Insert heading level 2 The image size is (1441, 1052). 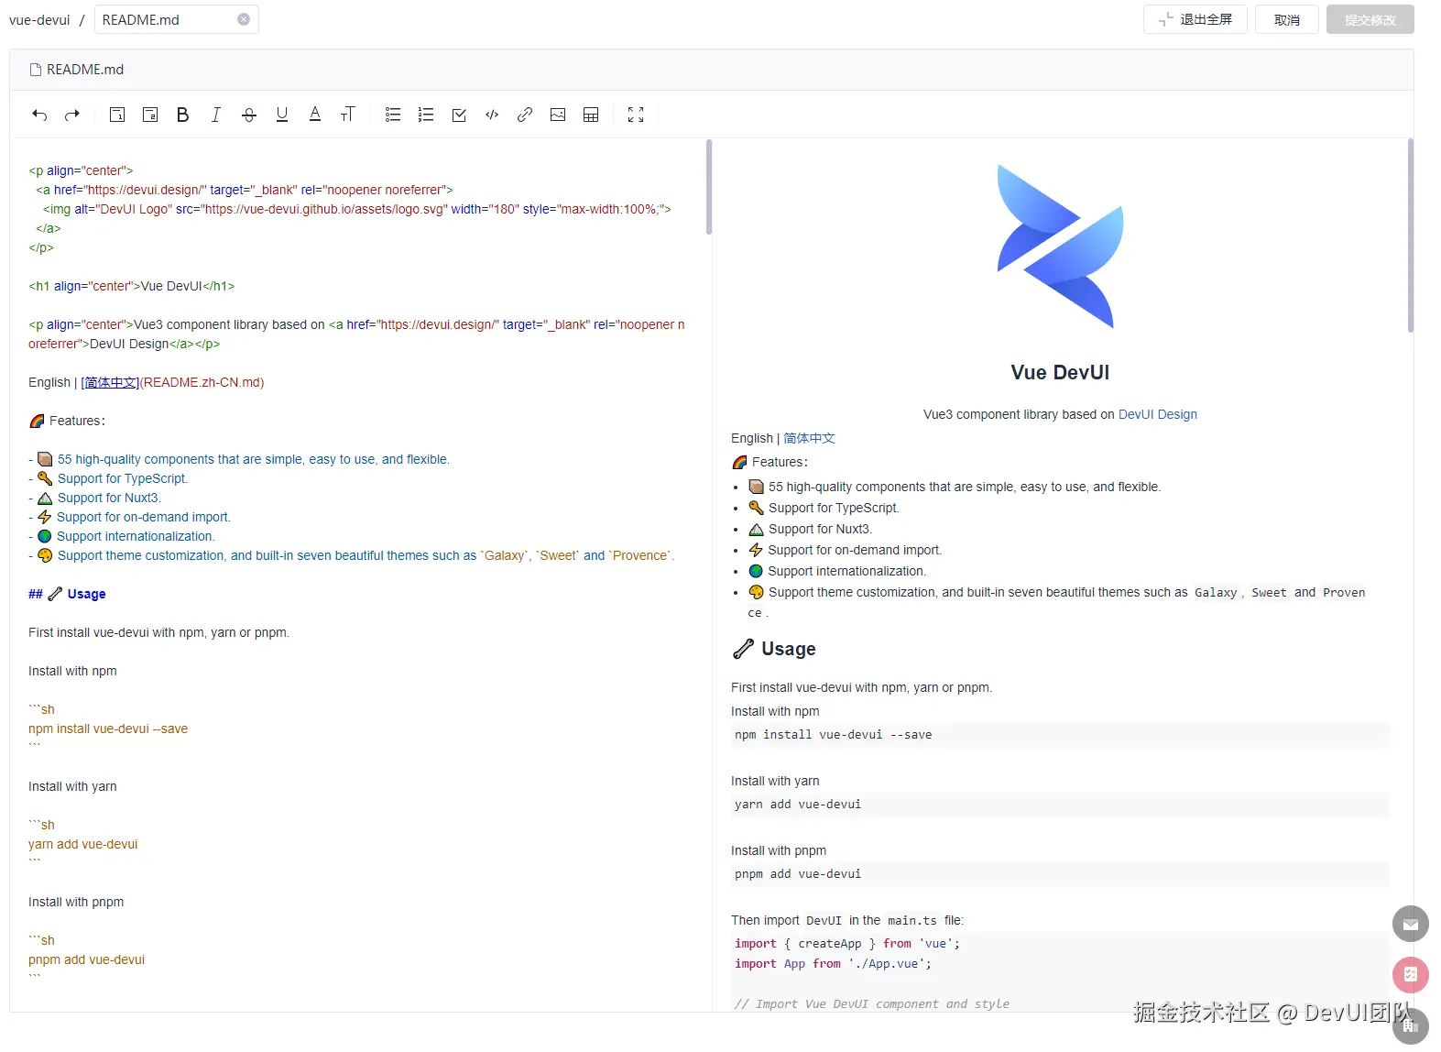click(150, 115)
